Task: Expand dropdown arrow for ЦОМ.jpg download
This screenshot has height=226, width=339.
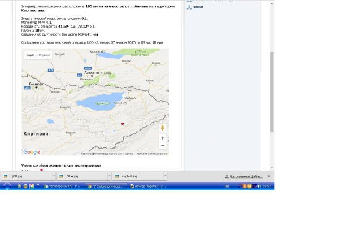Action: [x=54, y=176]
